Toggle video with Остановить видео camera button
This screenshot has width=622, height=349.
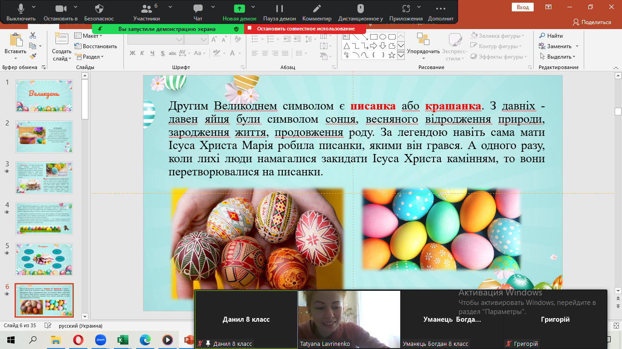(x=61, y=9)
